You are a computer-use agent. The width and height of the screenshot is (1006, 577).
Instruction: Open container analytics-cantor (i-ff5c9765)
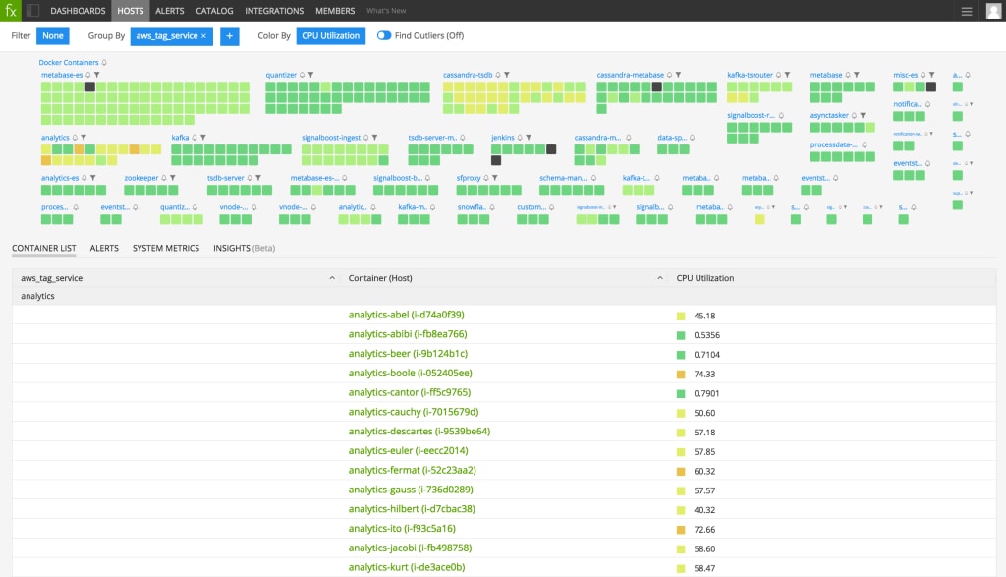tap(410, 392)
